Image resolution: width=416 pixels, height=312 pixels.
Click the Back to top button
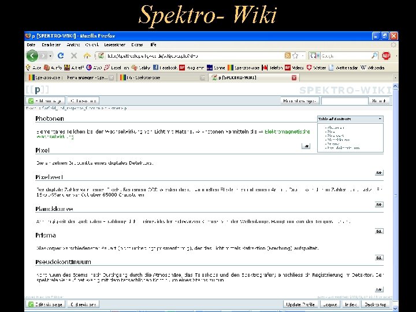376,304
